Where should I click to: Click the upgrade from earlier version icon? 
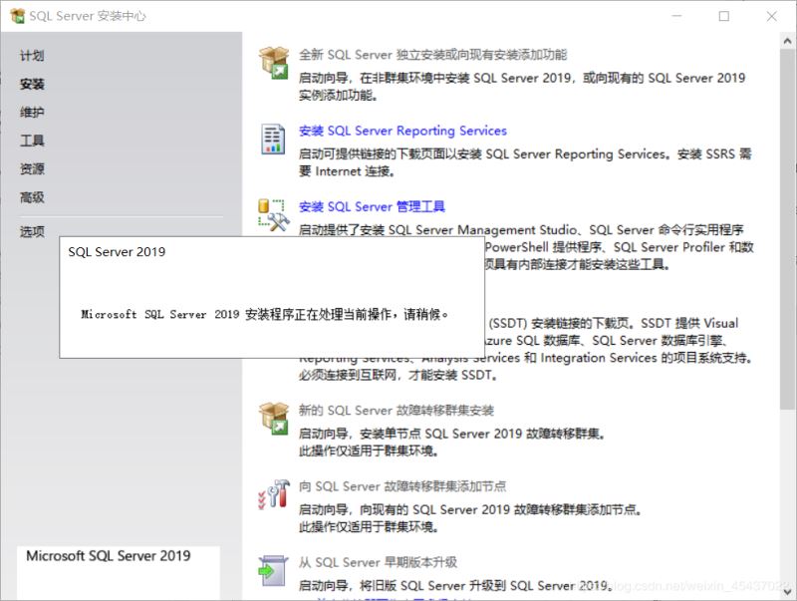point(273,569)
